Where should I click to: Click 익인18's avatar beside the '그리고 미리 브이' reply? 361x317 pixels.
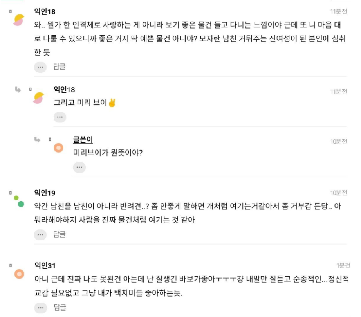click(38, 99)
